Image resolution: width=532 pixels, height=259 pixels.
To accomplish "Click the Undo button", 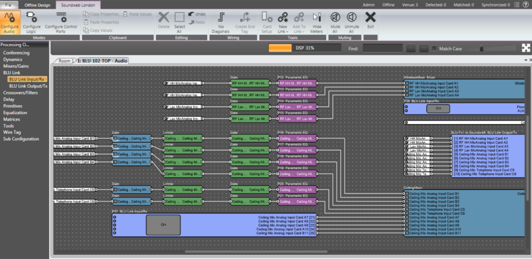I will point(197,14).
